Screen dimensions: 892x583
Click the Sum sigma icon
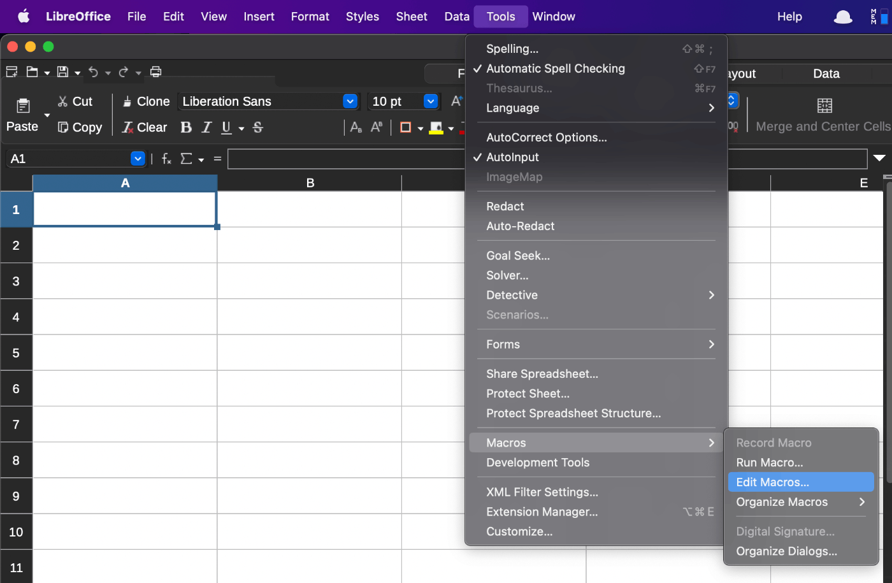pos(186,159)
